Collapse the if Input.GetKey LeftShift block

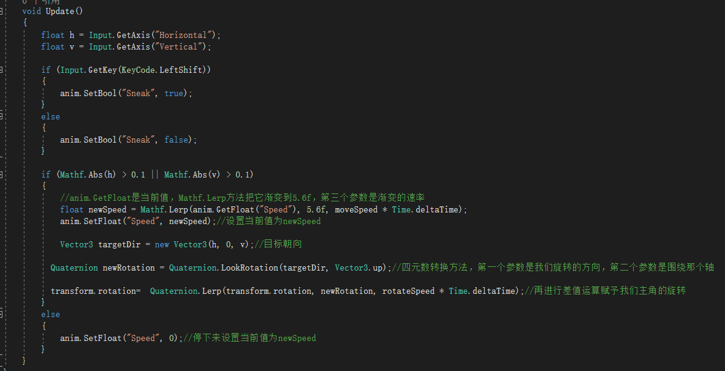tap(2, 70)
